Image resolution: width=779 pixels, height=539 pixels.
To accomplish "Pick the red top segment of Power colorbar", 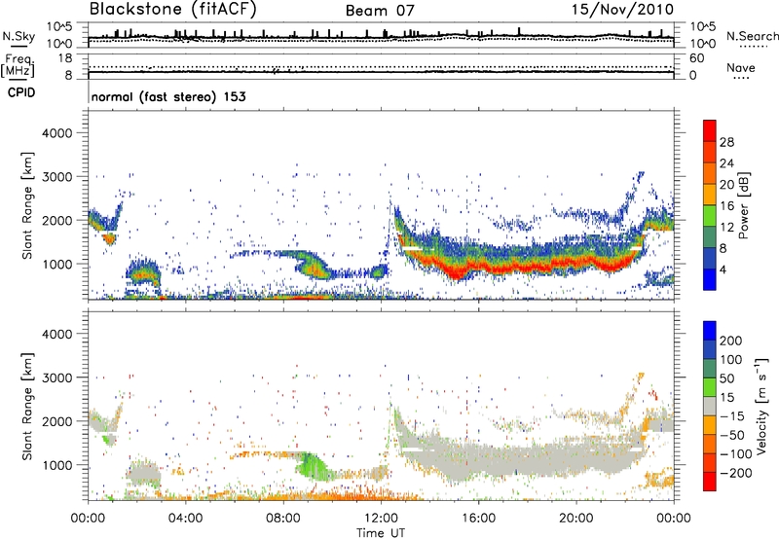I will click(x=710, y=131).
